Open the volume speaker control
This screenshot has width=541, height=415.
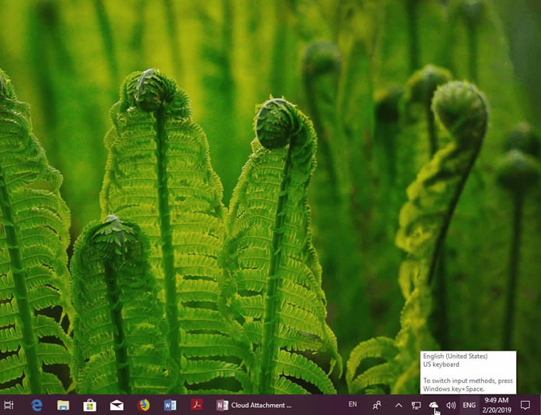coord(451,405)
